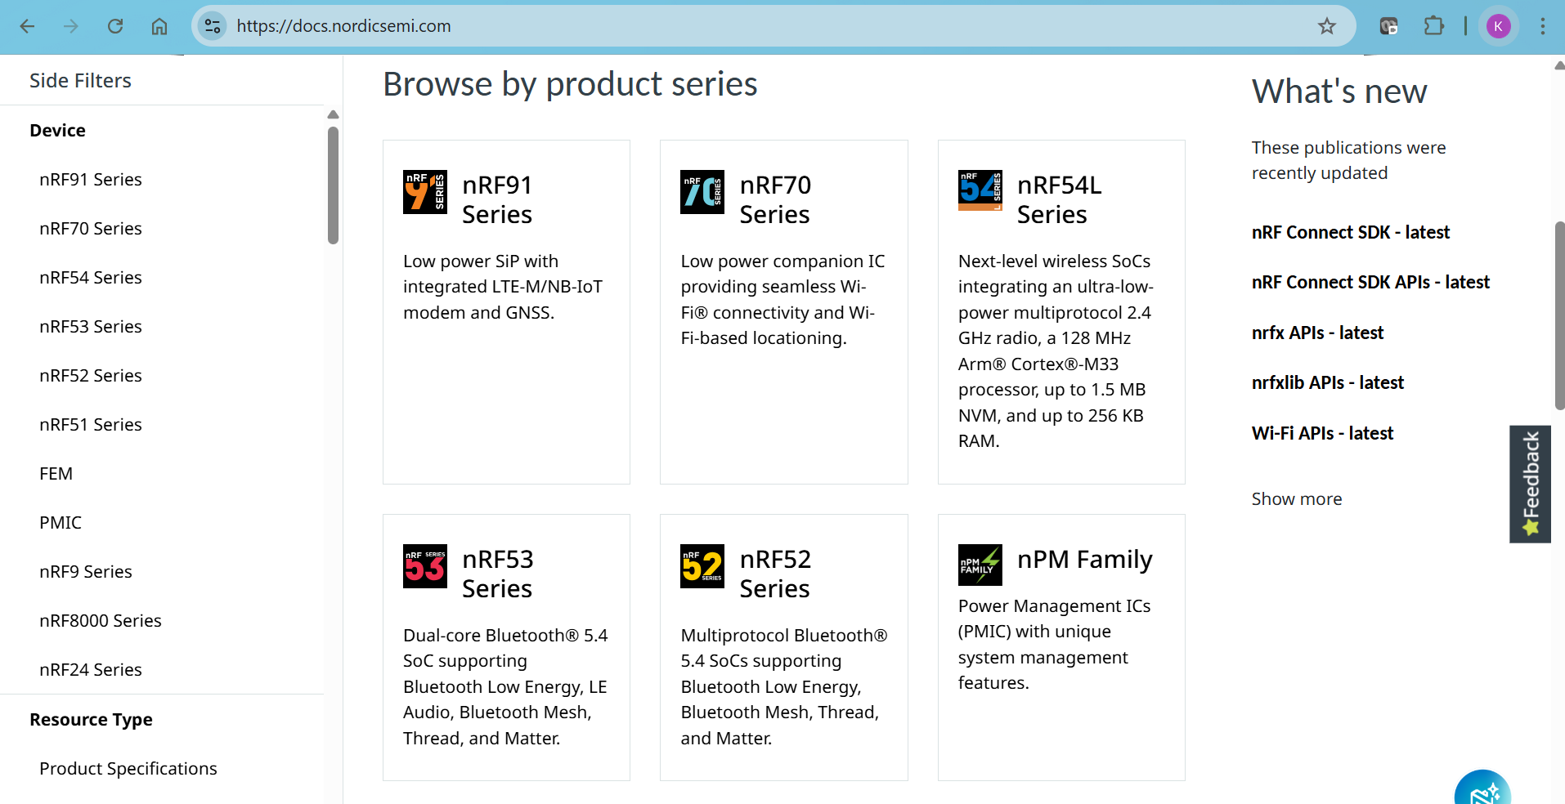The image size is (1565, 804).
Task: Click Show more under What's new
Action: [1296, 499]
